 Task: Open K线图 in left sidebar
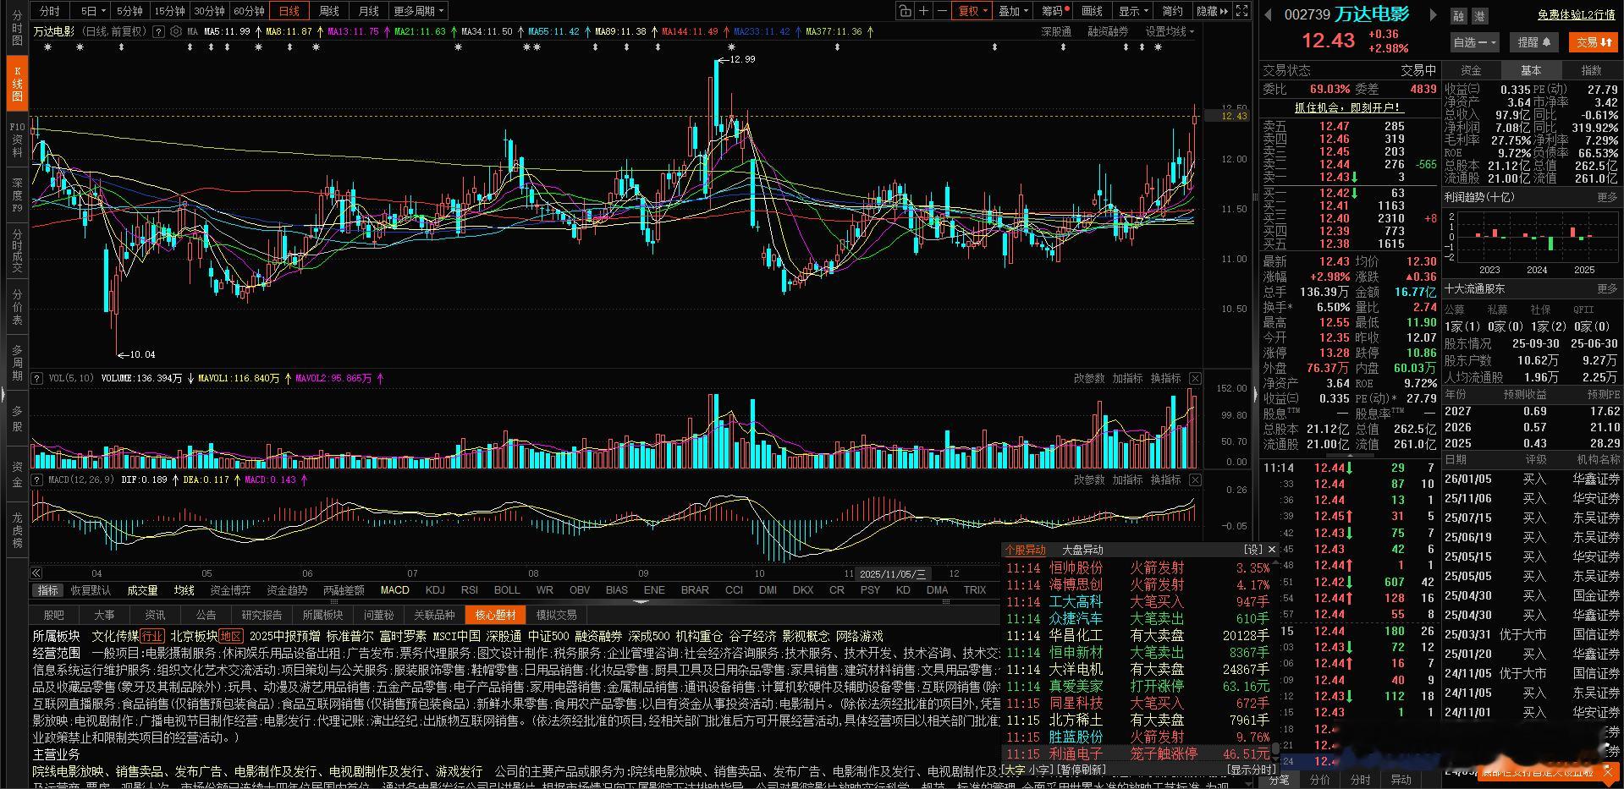pyautogui.click(x=17, y=83)
